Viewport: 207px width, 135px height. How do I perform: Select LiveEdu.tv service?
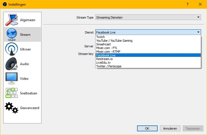(x=148, y=63)
